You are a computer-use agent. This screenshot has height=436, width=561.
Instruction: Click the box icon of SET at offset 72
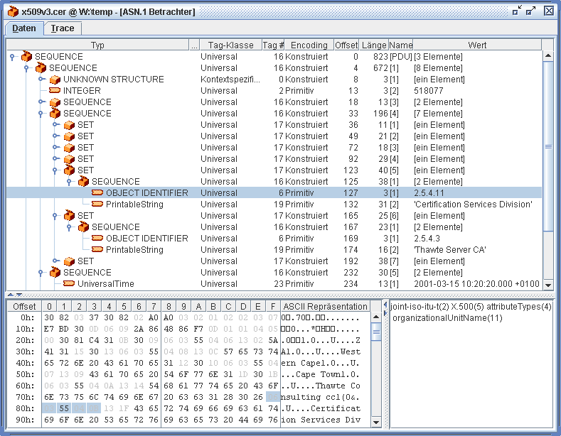pos(69,148)
